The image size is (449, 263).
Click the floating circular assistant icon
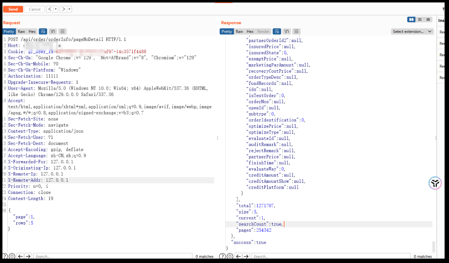[435, 183]
